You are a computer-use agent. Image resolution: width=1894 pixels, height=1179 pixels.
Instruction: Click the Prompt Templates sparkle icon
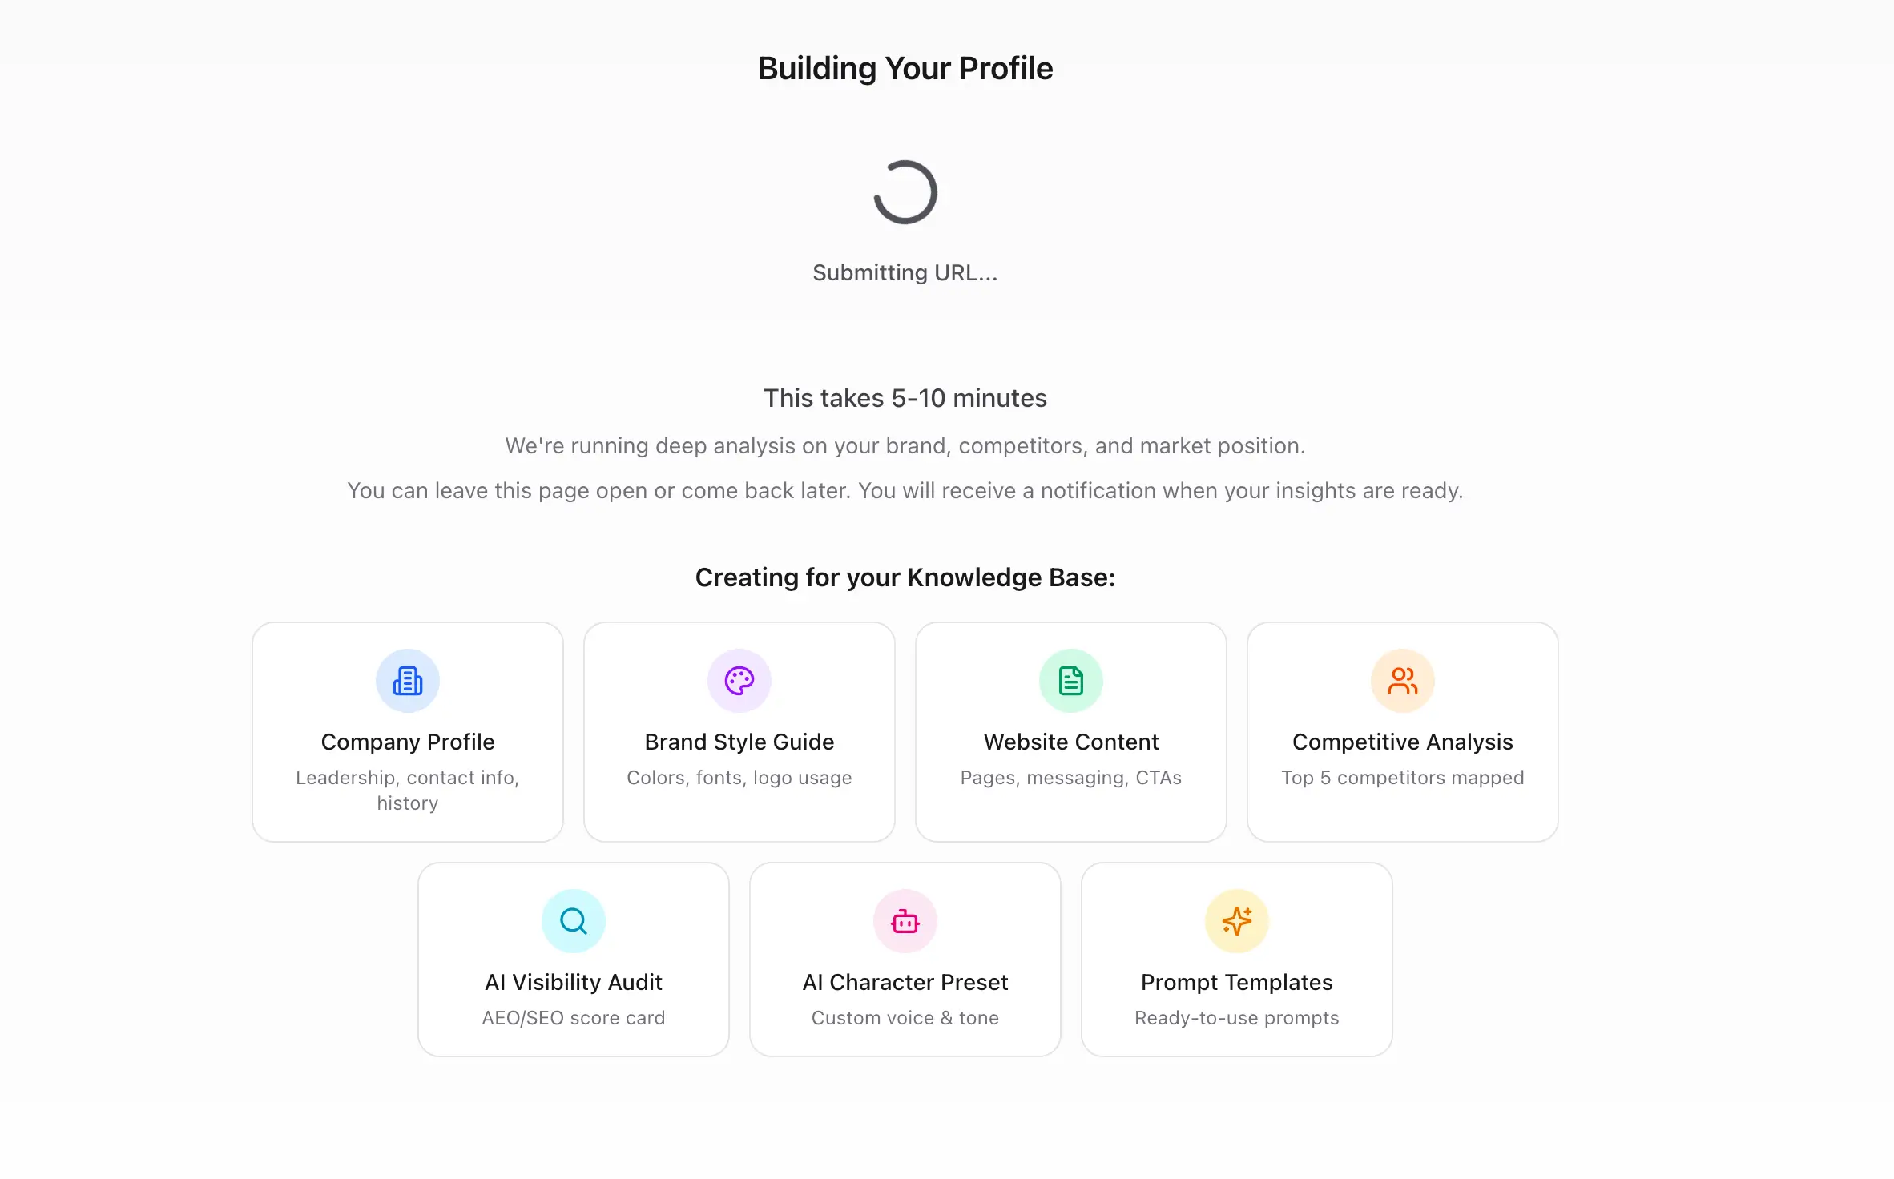1235,919
